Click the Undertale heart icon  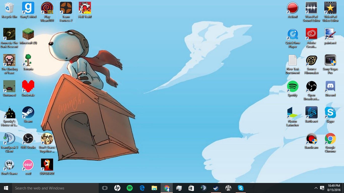pos(28,87)
